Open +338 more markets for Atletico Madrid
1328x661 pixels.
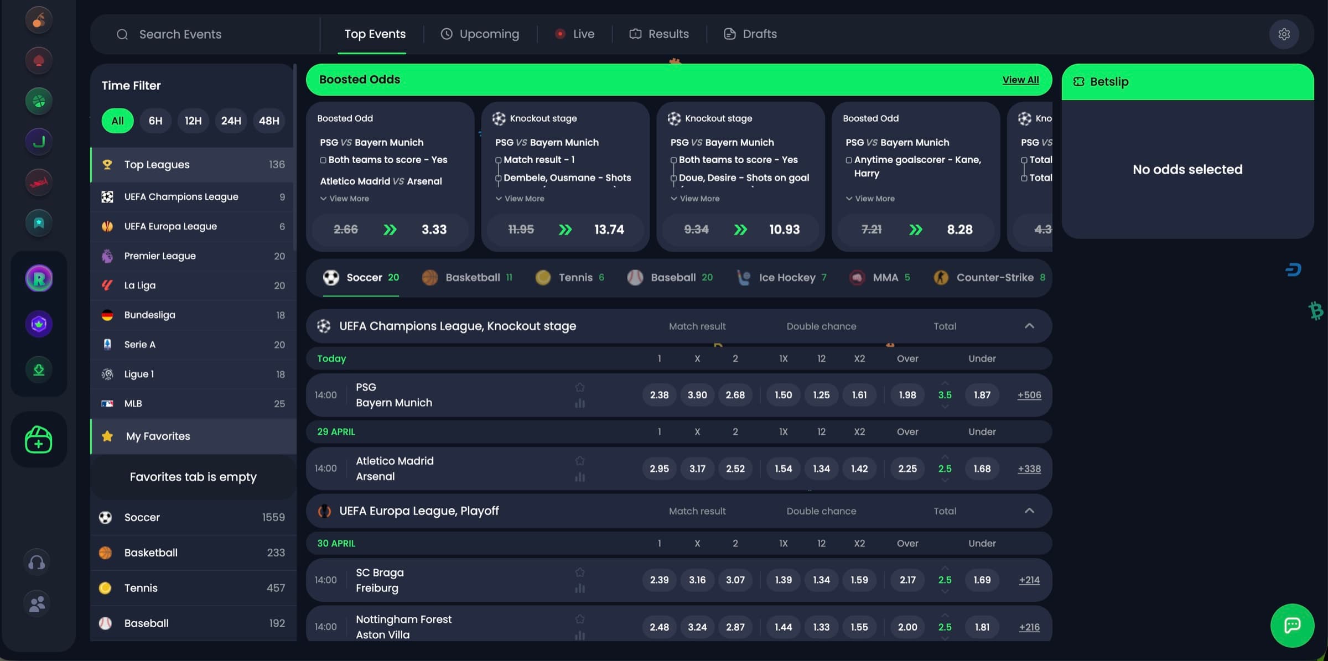coord(1029,469)
